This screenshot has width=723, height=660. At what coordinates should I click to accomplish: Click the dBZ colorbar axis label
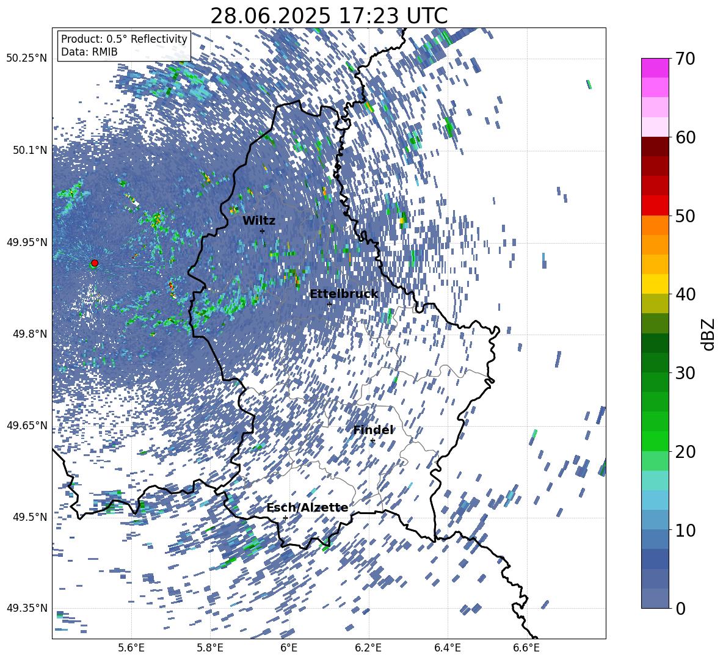click(708, 334)
